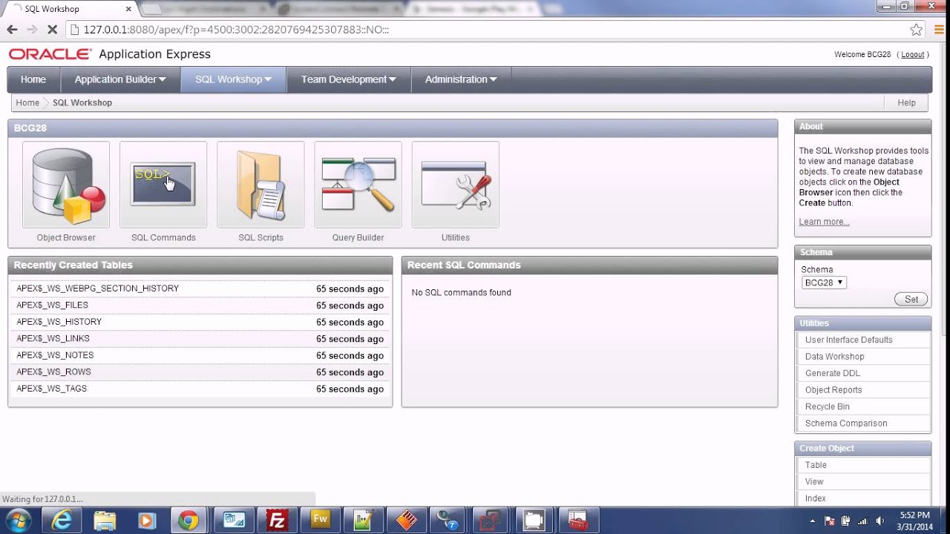Bookmark this page with the star icon
This screenshot has height=534, width=950.
point(916,30)
